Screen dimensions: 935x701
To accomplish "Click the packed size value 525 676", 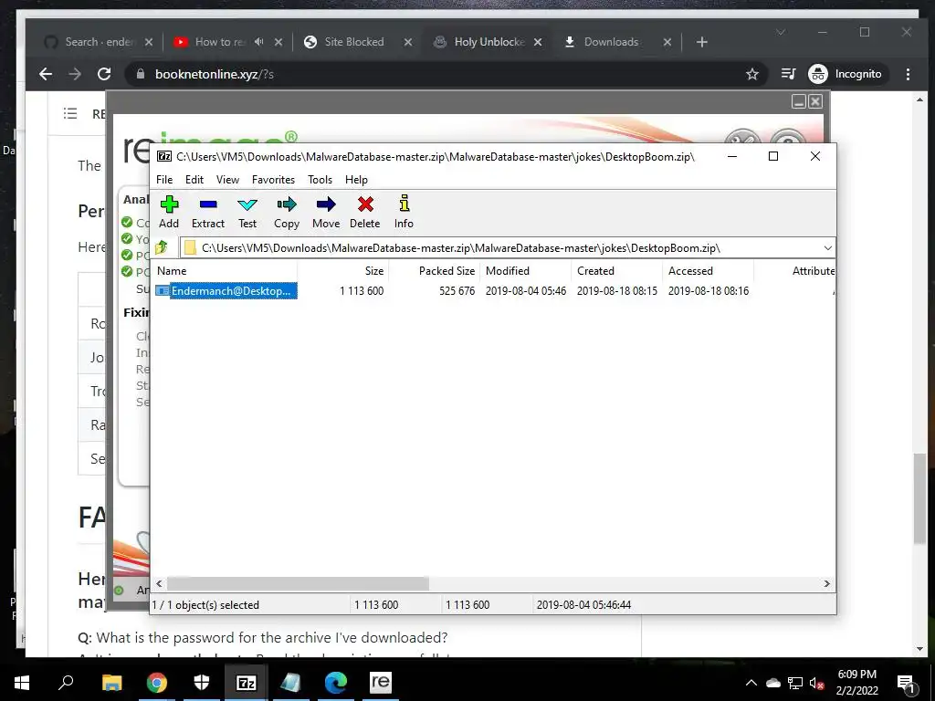I will 457,291.
